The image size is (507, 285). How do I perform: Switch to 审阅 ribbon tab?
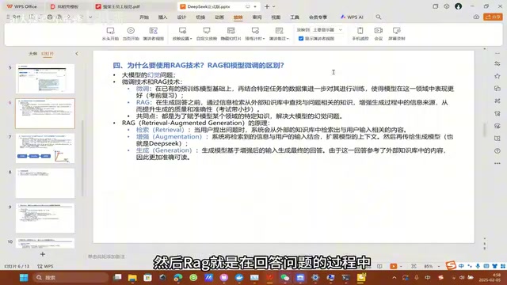(x=257, y=17)
